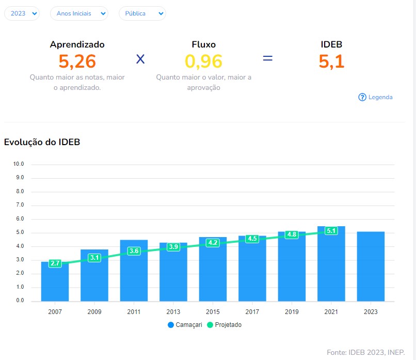Click the green Projetado legend dot

pos(210,325)
